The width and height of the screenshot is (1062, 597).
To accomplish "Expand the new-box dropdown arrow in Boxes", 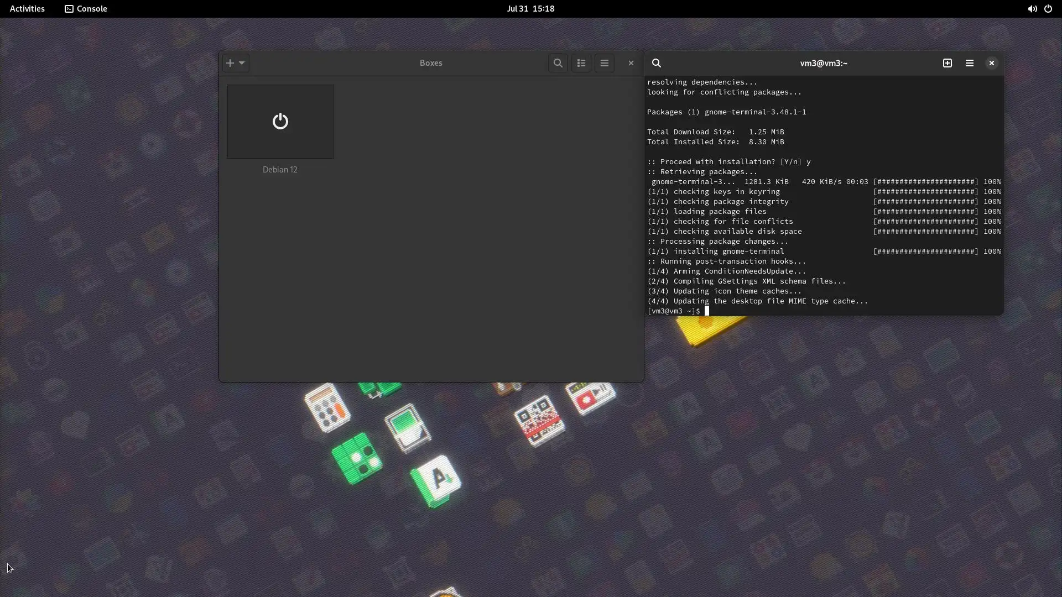I will [242, 63].
